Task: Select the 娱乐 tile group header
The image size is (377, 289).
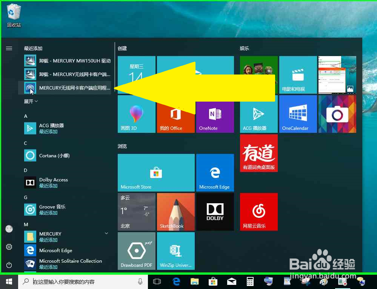Action: [x=245, y=49]
